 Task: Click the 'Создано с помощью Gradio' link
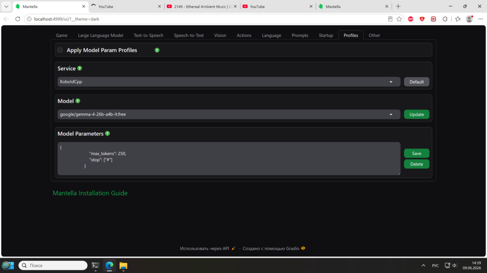tap(274, 249)
